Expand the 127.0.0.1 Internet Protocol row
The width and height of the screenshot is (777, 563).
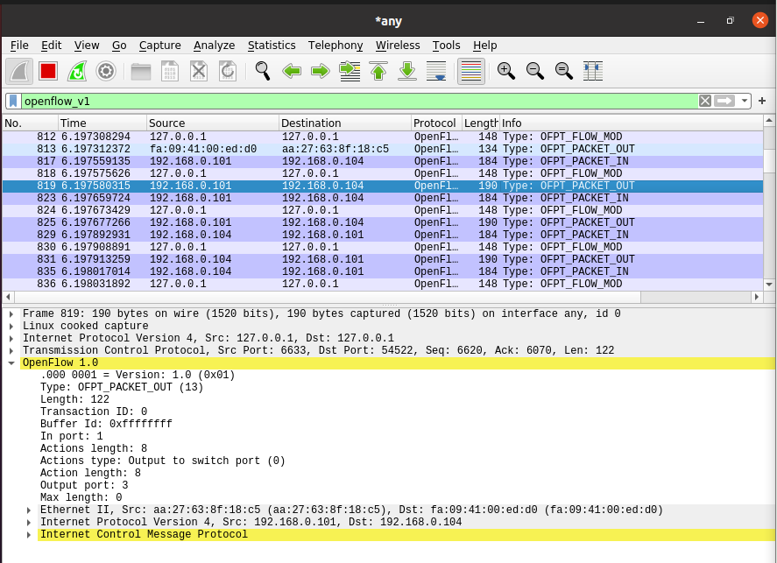pos(11,339)
